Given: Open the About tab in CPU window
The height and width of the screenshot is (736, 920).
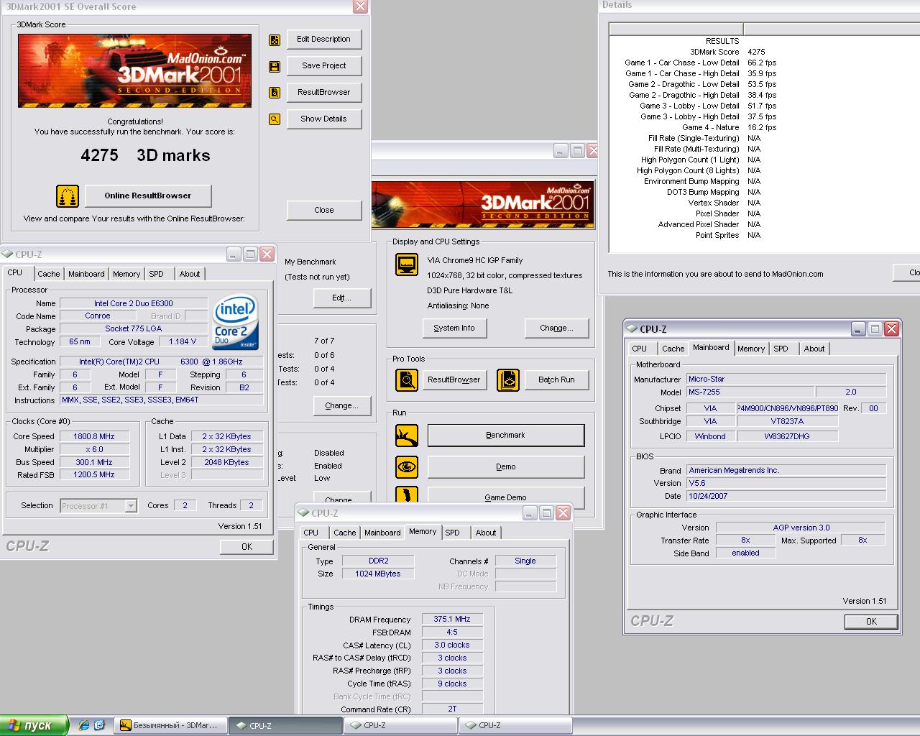Looking at the screenshot, I should click(x=190, y=274).
